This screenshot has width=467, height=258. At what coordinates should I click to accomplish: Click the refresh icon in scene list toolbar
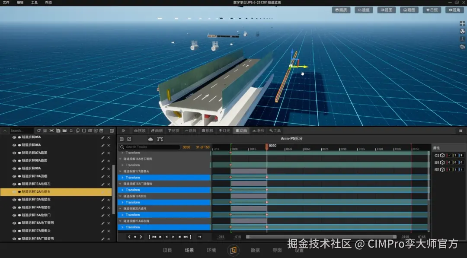[39, 131]
